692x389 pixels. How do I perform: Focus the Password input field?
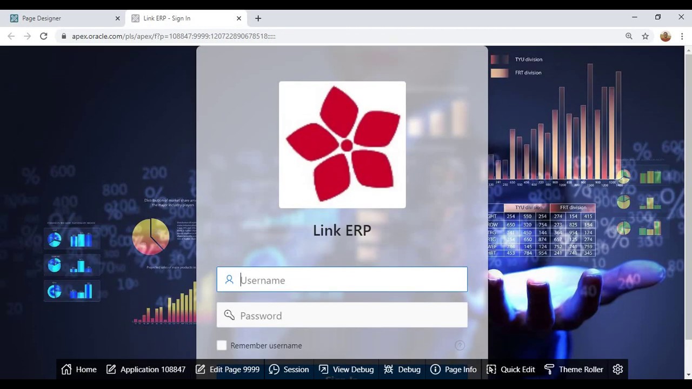pos(342,316)
